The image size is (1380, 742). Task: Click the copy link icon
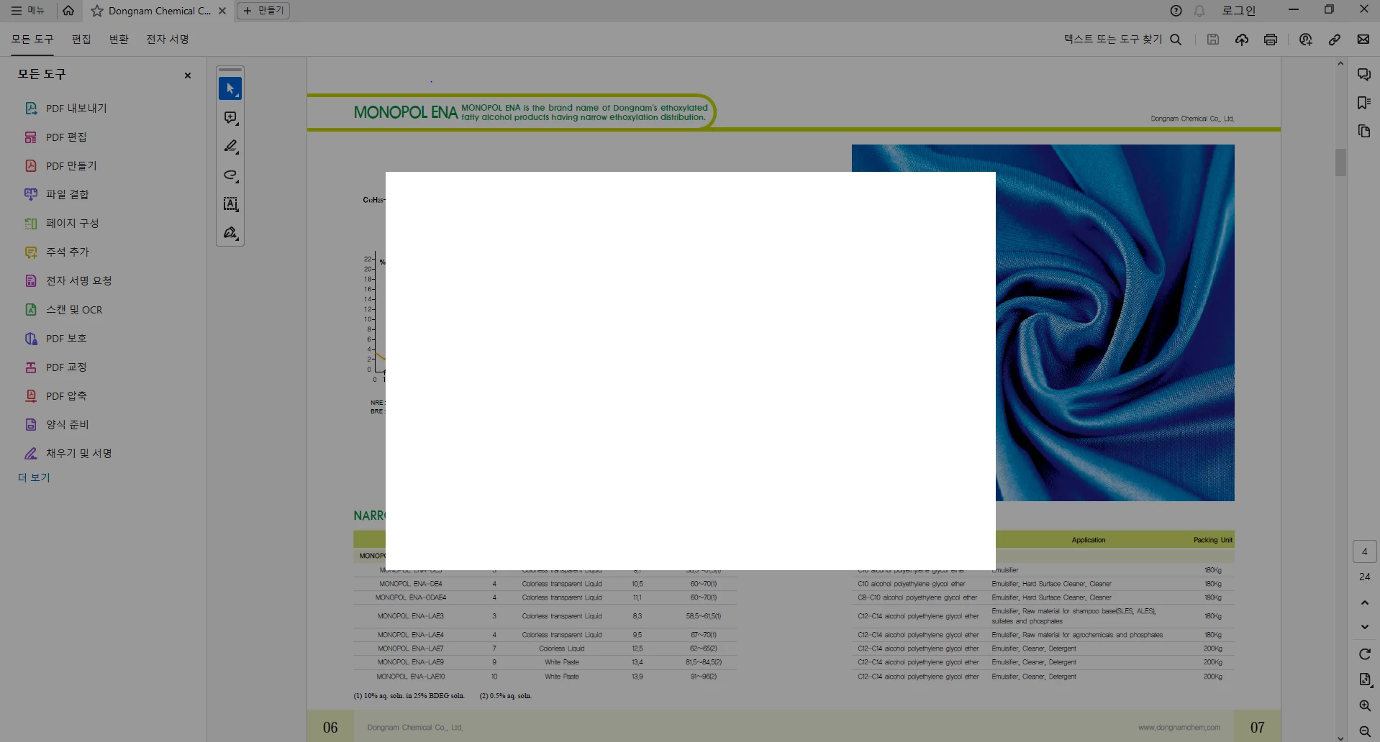click(x=1335, y=40)
